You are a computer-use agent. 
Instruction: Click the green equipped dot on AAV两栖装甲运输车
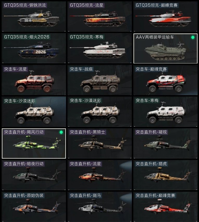click(x=192, y=37)
